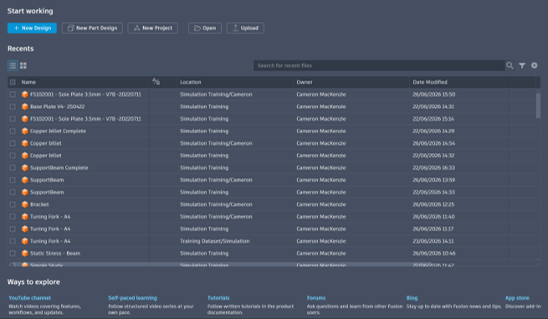Open the Forums link
Image resolution: width=548 pixels, height=319 pixels.
[316, 298]
